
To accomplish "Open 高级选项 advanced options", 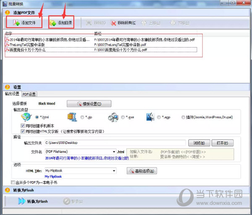I will (x=142, y=171).
